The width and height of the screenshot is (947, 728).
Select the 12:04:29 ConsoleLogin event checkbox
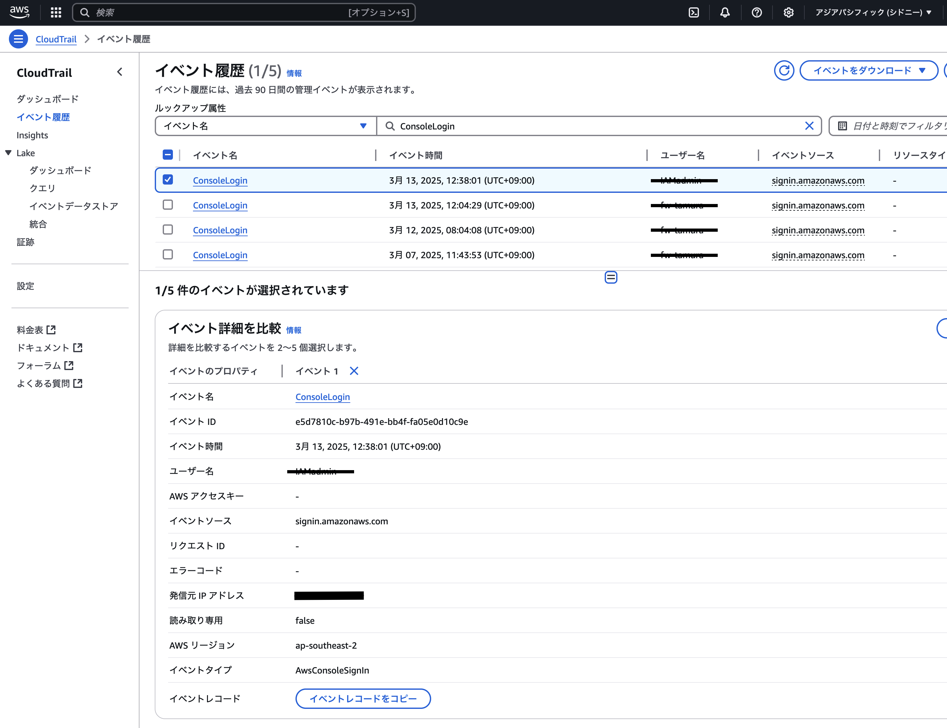[168, 205]
